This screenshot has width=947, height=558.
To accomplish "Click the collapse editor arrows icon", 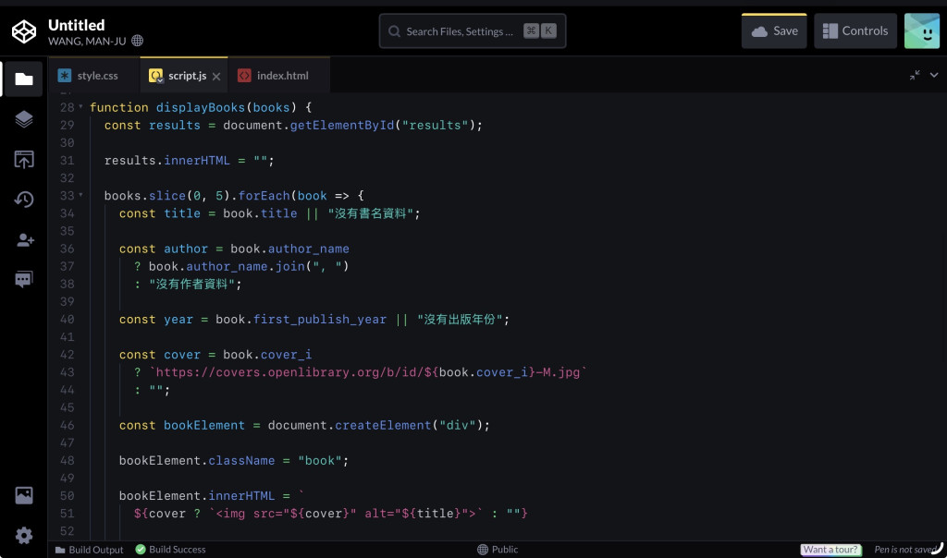I will 915,75.
